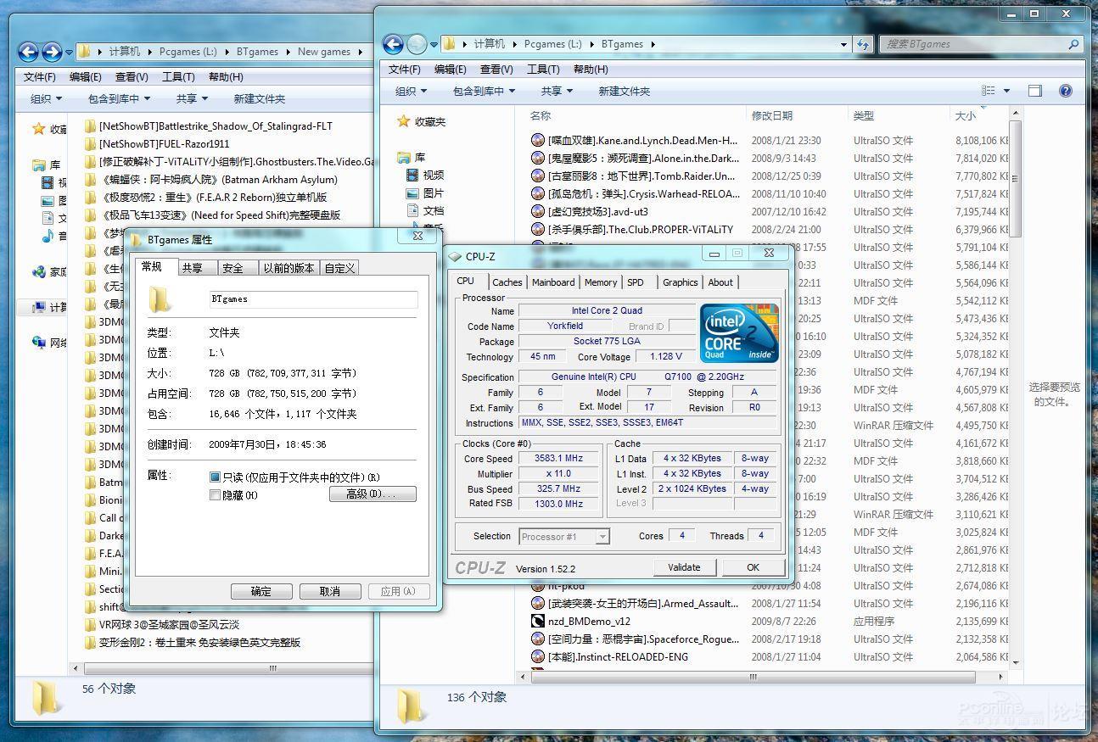Select the Favorites star in BTgames sidebar

(403, 121)
